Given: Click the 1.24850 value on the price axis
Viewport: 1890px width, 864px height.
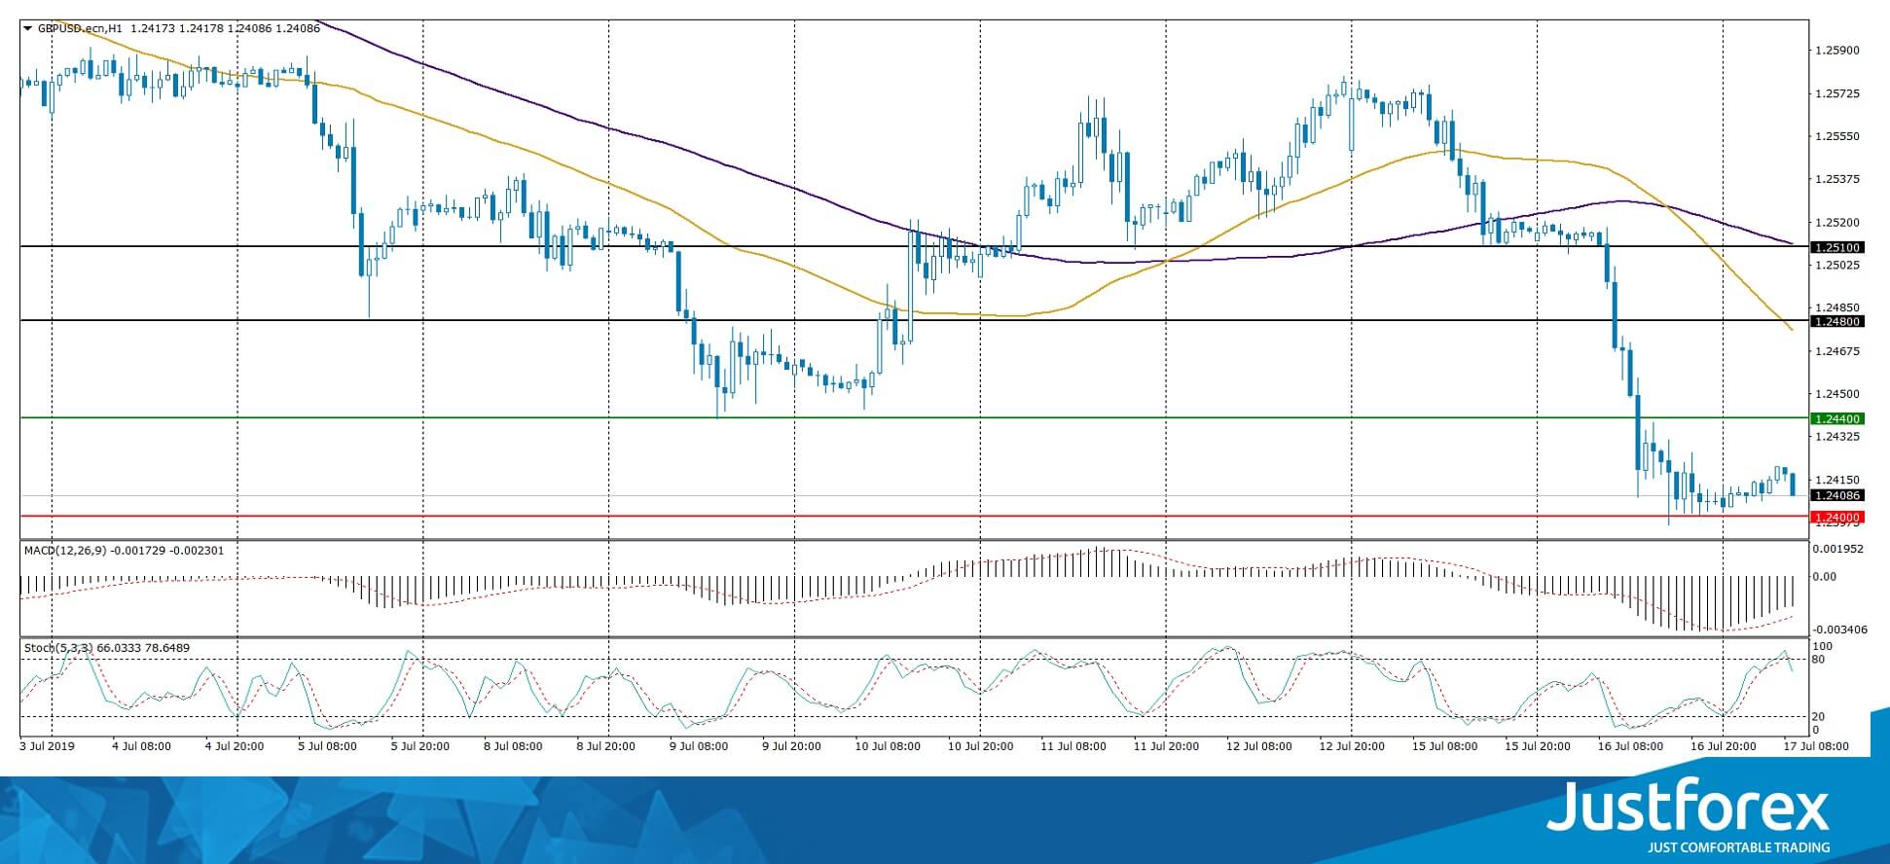Looking at the screenshot, I should tap(1837, 307).
